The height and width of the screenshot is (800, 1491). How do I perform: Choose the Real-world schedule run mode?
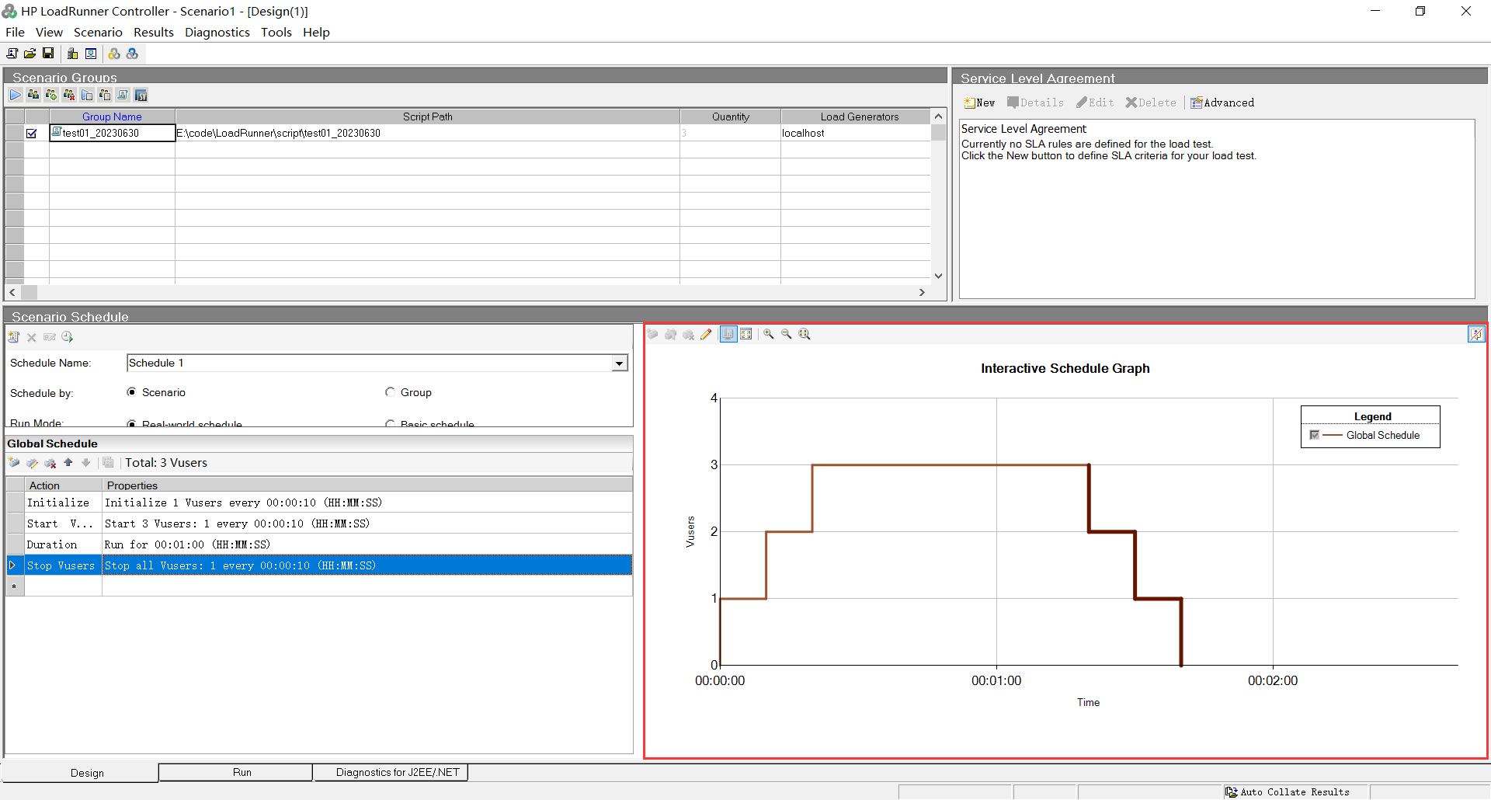[x=131, y=424]
